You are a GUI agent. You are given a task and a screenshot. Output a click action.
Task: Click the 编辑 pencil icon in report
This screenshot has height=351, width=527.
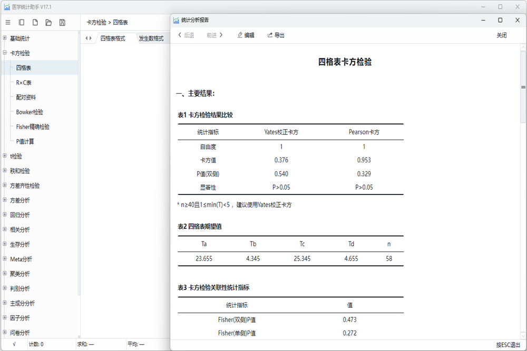click(240, 35)
